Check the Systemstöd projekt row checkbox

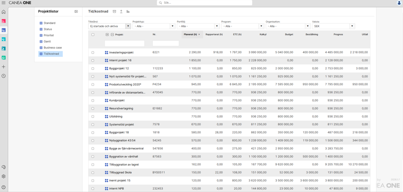(93, 125)
